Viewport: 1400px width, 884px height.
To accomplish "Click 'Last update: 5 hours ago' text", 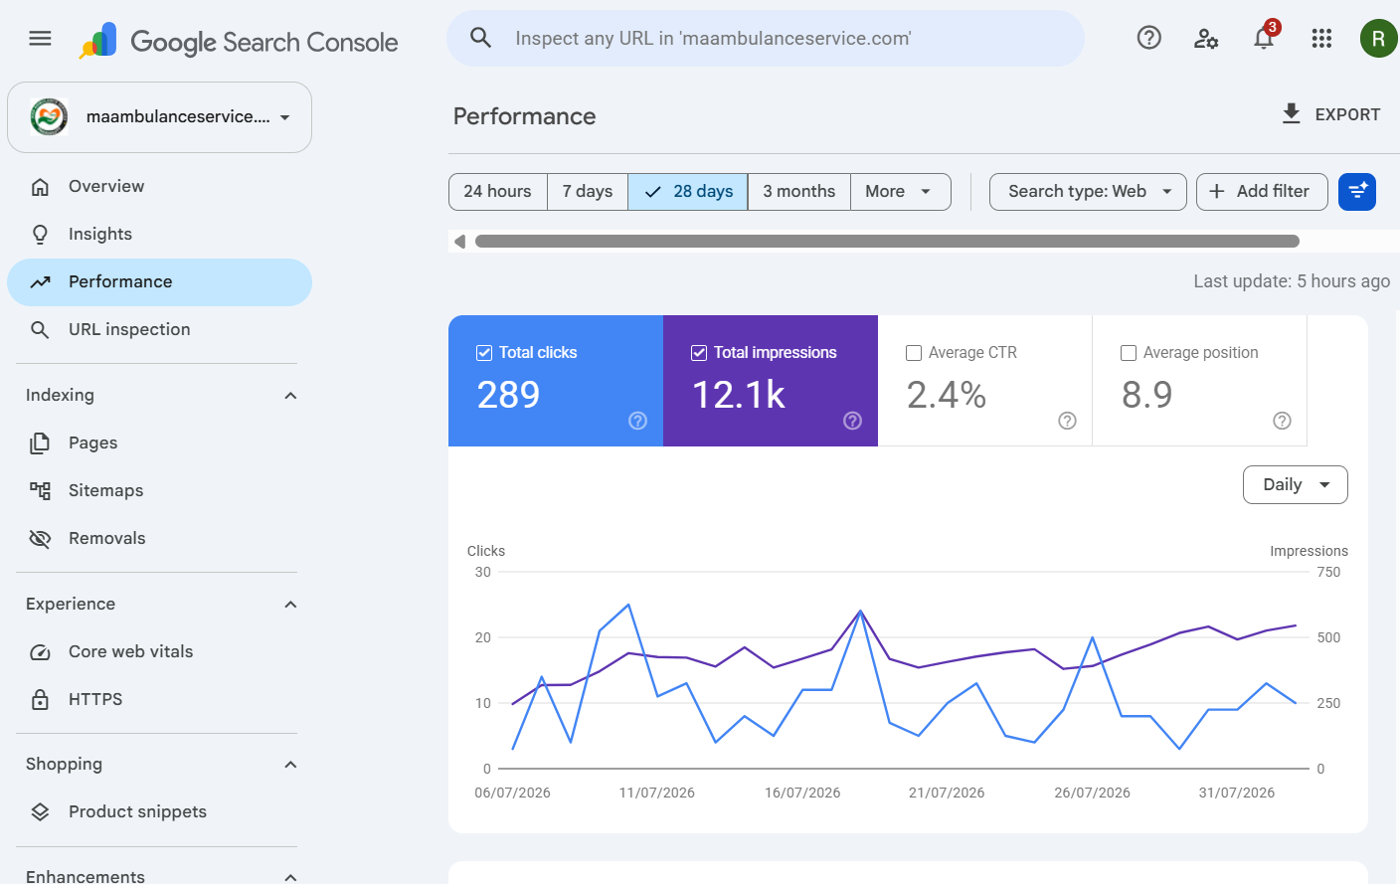I will point(1292,281).
